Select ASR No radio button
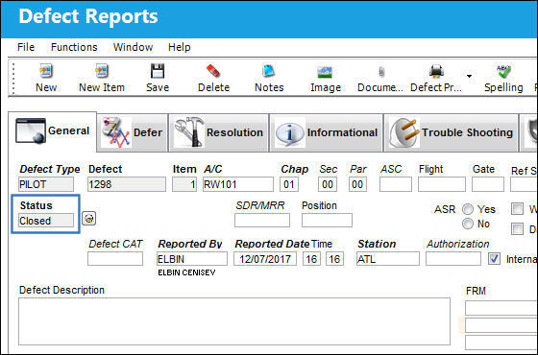 pyautogui.click(x=468, y=224)
